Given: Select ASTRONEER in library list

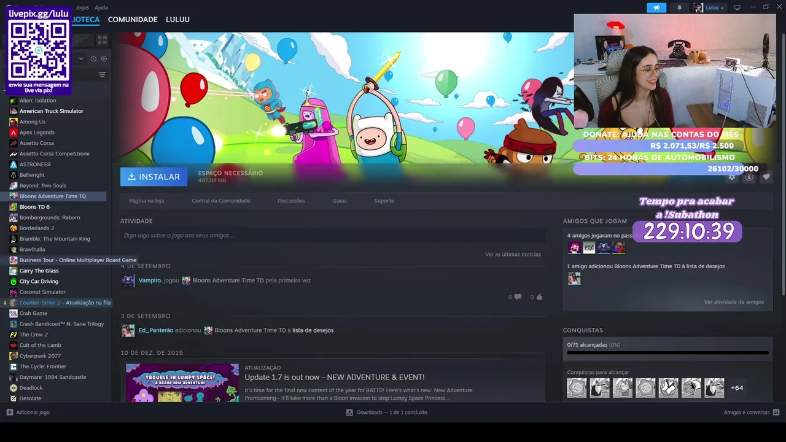Looking at the screenshot, I should click(x=35, y=165).
